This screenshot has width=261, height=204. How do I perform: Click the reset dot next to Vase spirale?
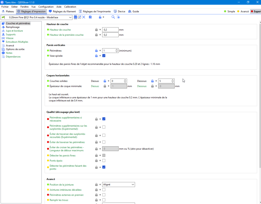coord(100,56)
